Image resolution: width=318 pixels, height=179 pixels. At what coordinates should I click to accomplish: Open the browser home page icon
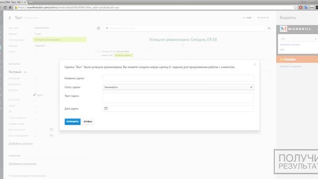10,7
